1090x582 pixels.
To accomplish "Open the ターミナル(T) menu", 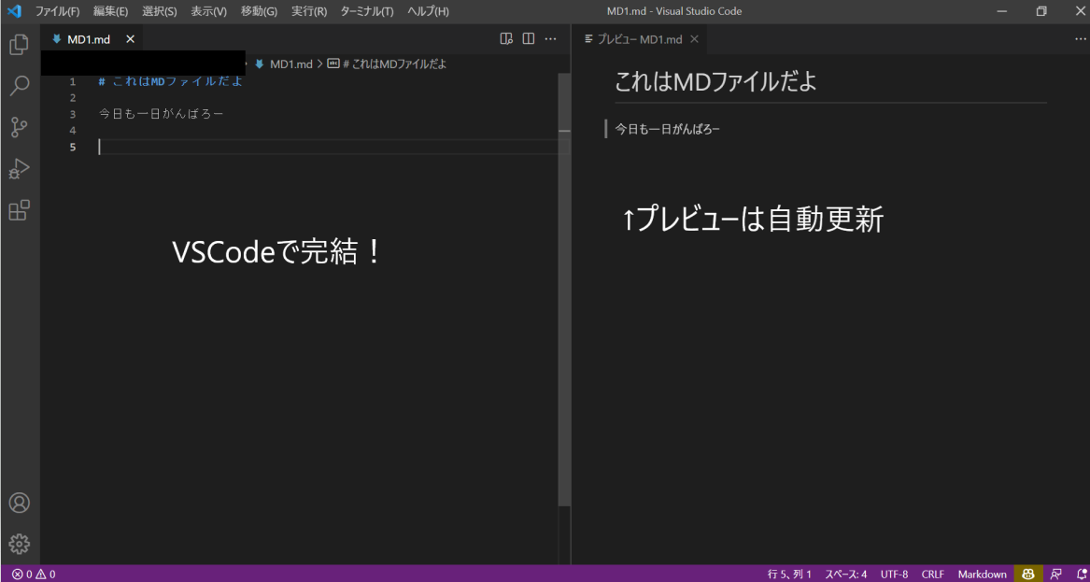I will click(x=367, y=11).
